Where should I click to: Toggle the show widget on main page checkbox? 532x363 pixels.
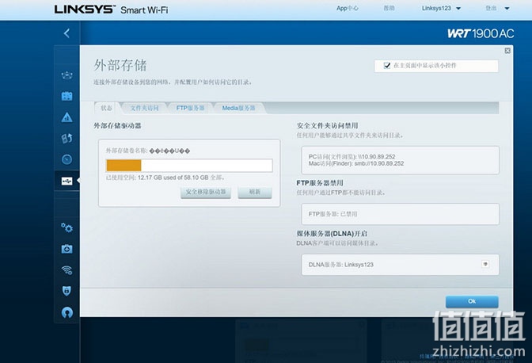point(387,66)
